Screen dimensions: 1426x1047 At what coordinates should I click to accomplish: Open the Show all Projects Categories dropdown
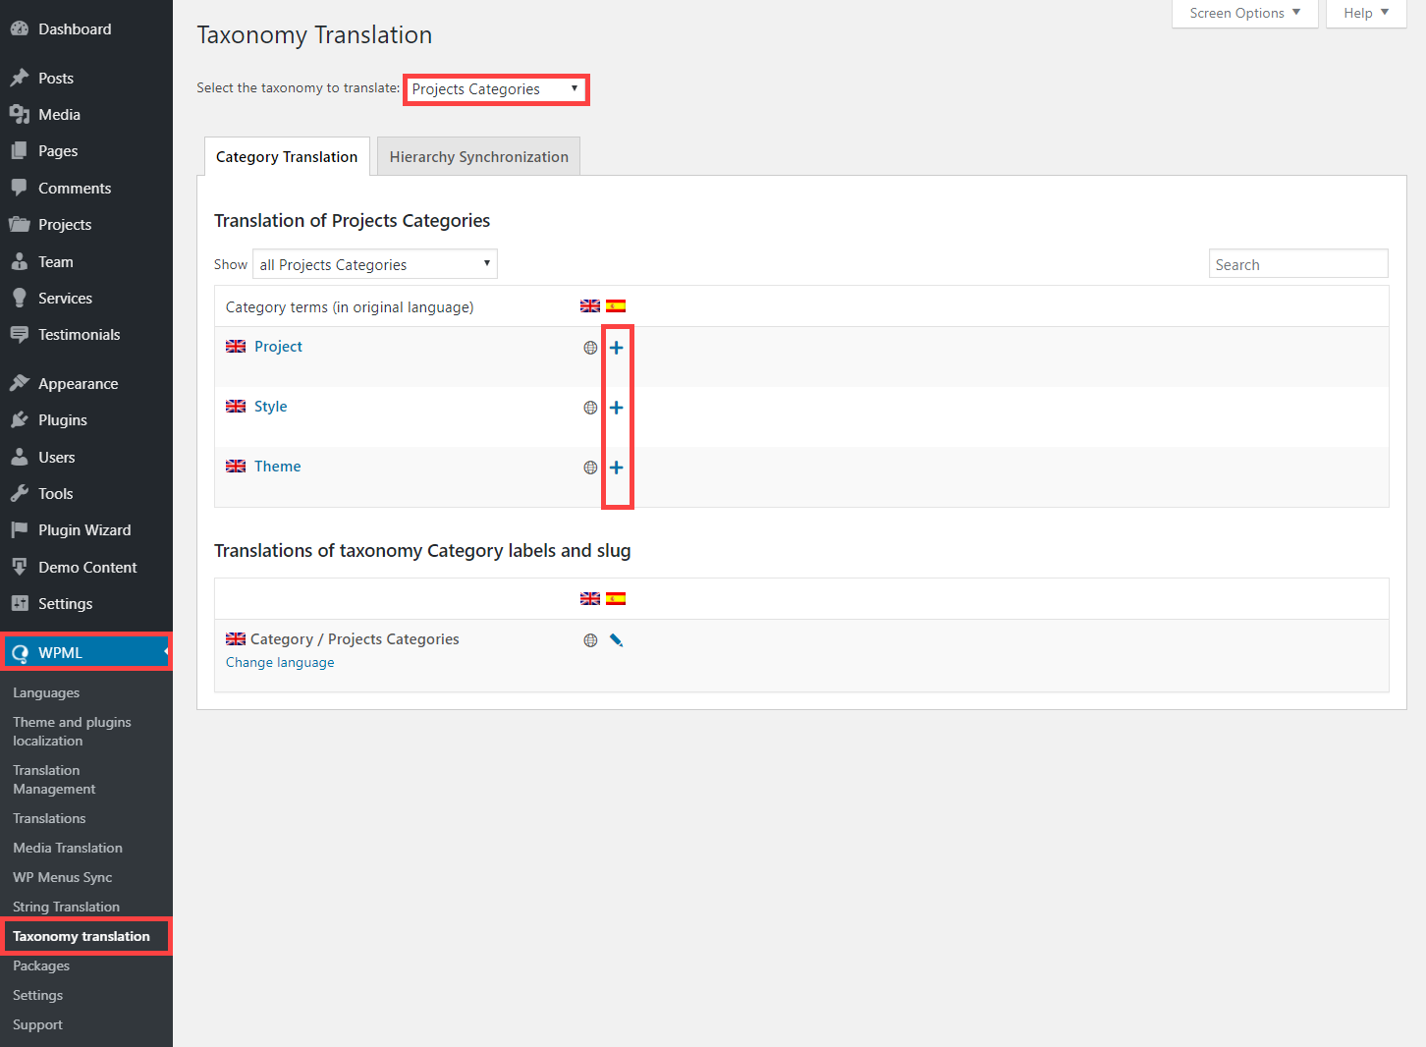pos(375,264)
